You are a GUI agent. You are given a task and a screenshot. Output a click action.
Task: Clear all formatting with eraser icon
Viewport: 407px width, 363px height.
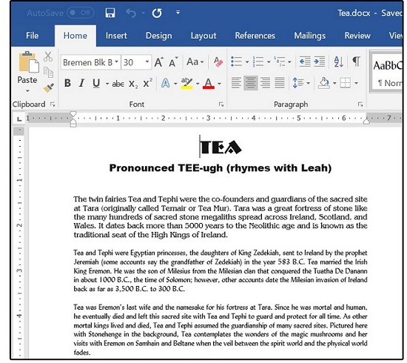pyautogui.click(x=218, y=61)
